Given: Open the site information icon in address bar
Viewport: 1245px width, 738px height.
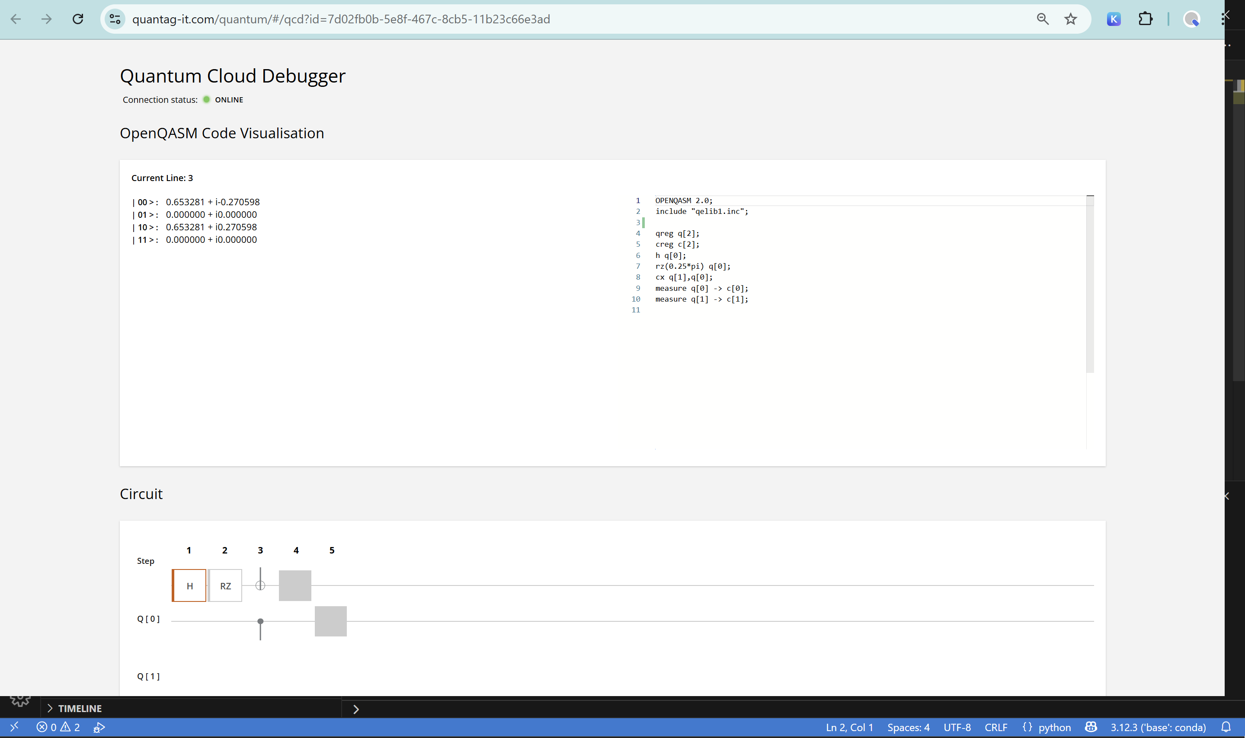Looking at the screenshot, I should pyautogui.click(x=115, y=19).
